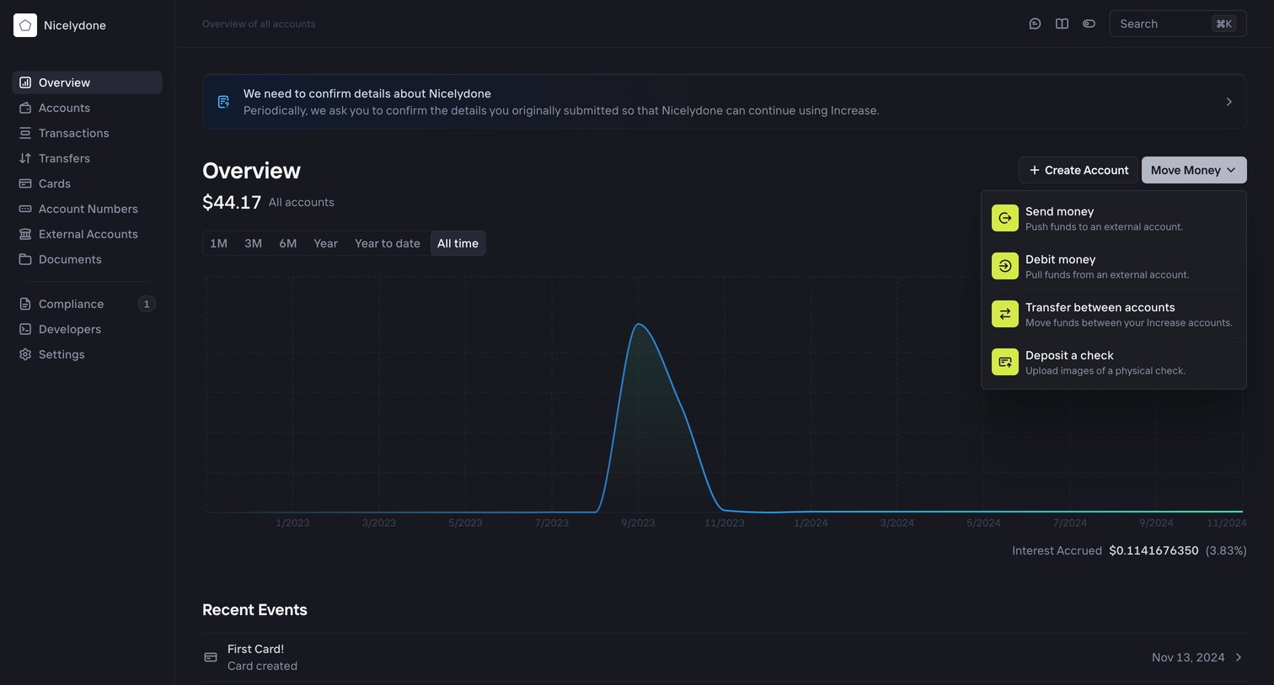This screenshot has width=1274, height=685.
Task: Expand the confirm details banner chevron
Action: point(1228,102)
